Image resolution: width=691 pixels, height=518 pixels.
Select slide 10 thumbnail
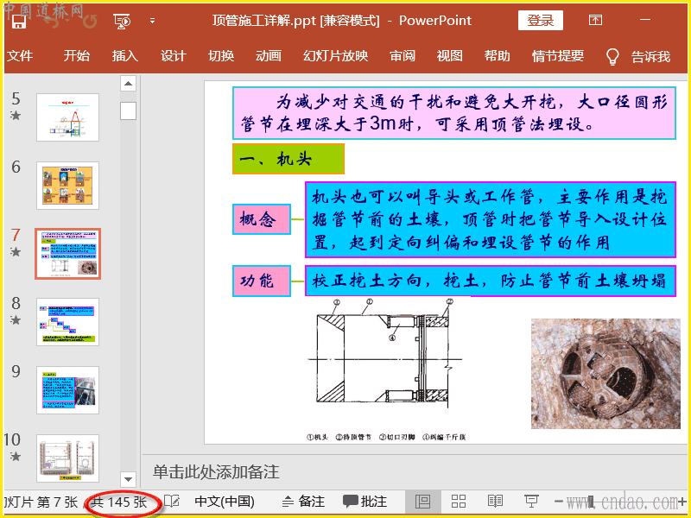pos(68,458)
